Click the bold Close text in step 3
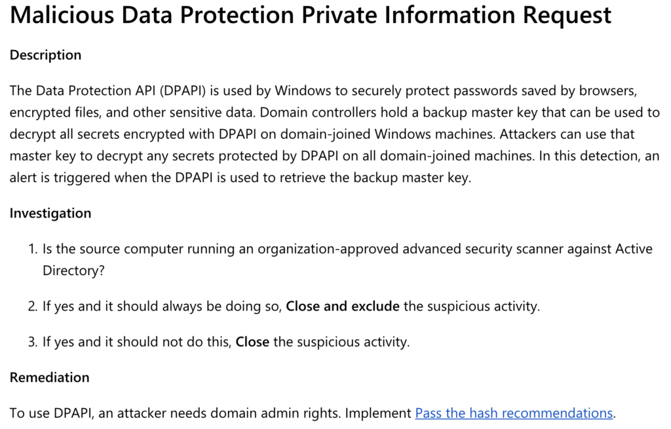The image size is (671, 429). click(x=252, y=342)
